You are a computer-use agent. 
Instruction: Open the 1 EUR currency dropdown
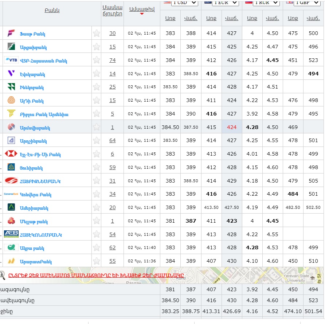point(226,3)
